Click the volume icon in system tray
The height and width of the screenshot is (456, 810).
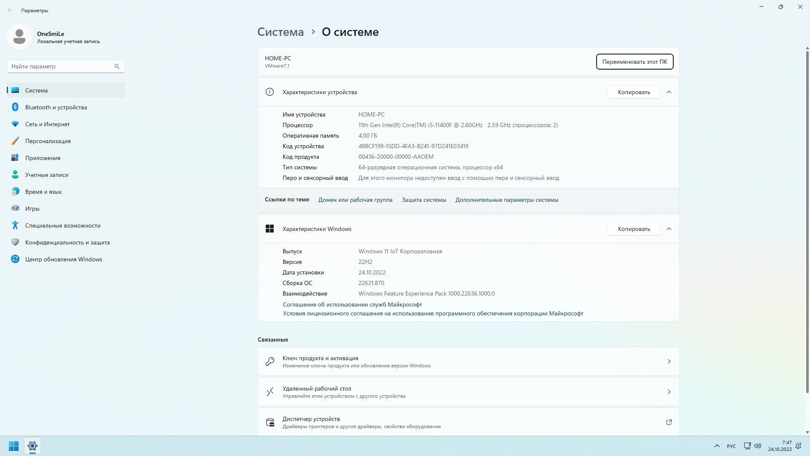click(x=758, y=446)
